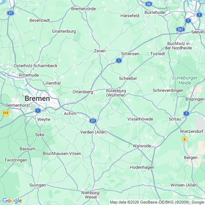The width and height of the screenshot is (205, 205).
Task: Click the yellow B3 road shield near Wietzendorf
Action: pyautogui.click(x=184, y=139)
